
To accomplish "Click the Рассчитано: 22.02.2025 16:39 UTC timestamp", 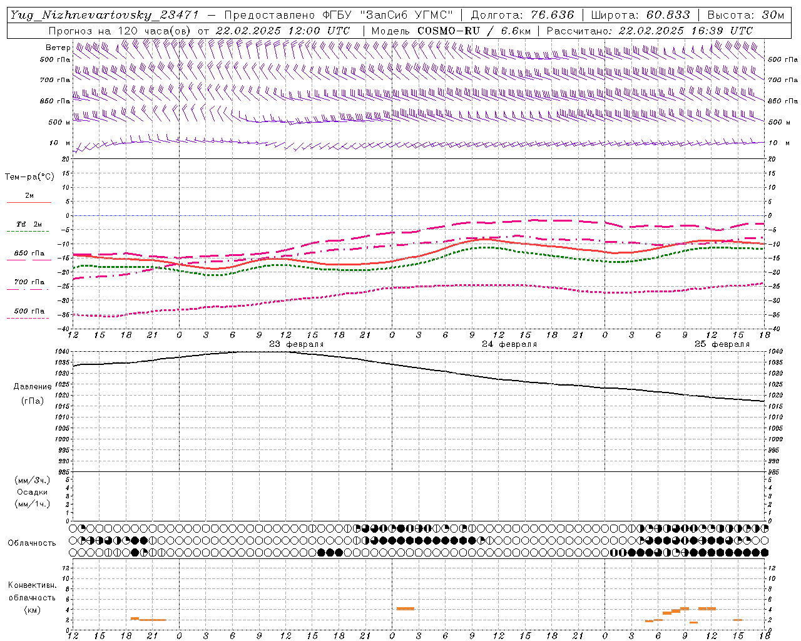I will 650,31.
